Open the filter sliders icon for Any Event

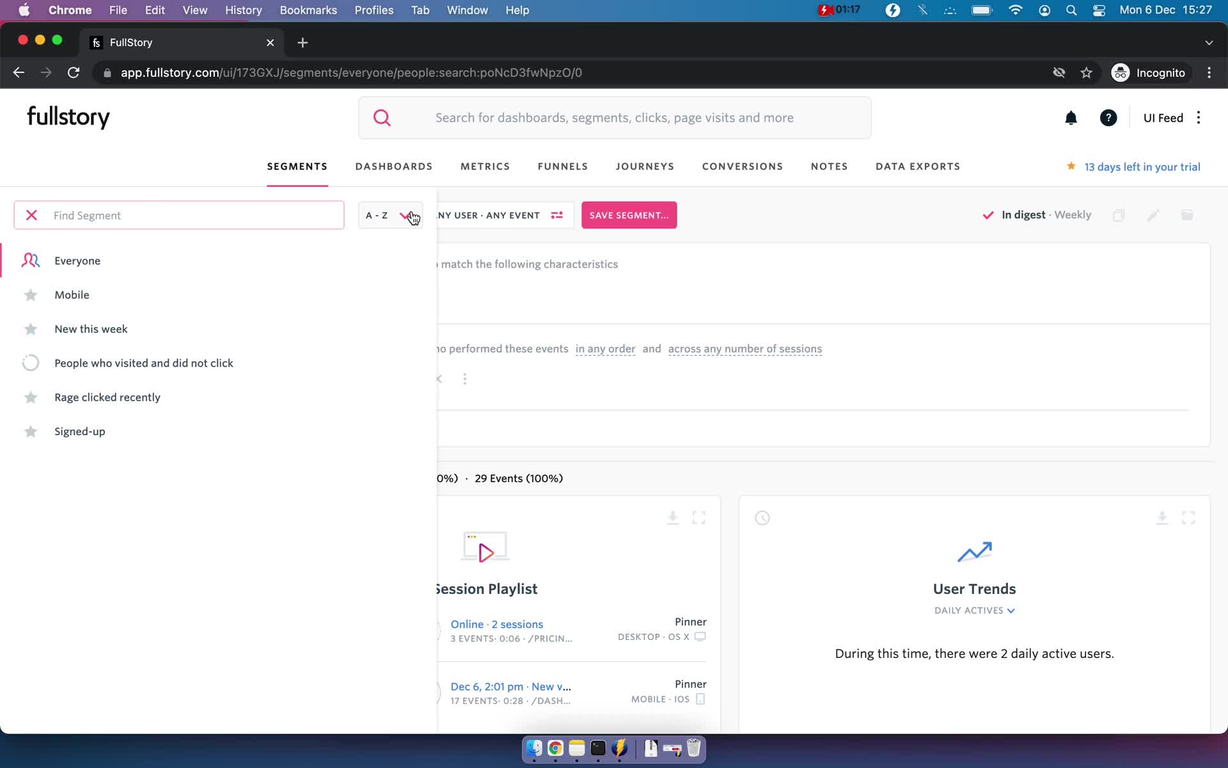click(557, 215)
